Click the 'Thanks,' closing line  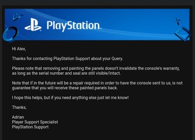click(19, 107)
